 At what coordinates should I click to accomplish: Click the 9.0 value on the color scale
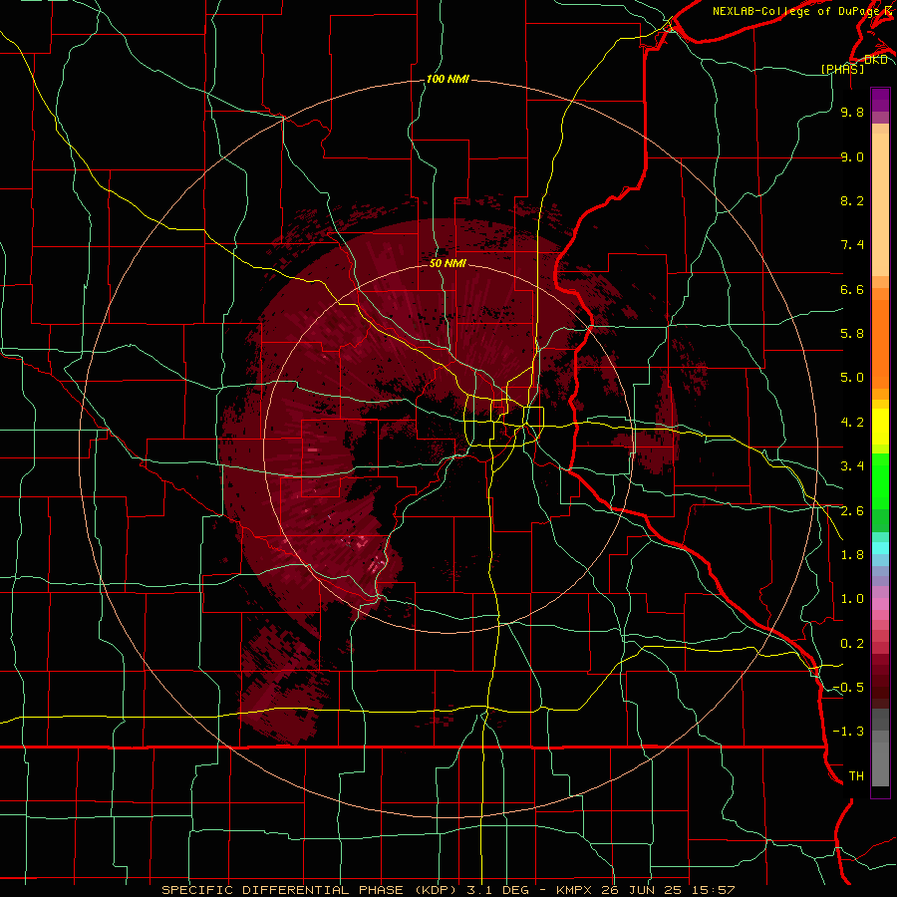(x=852, y=156)
